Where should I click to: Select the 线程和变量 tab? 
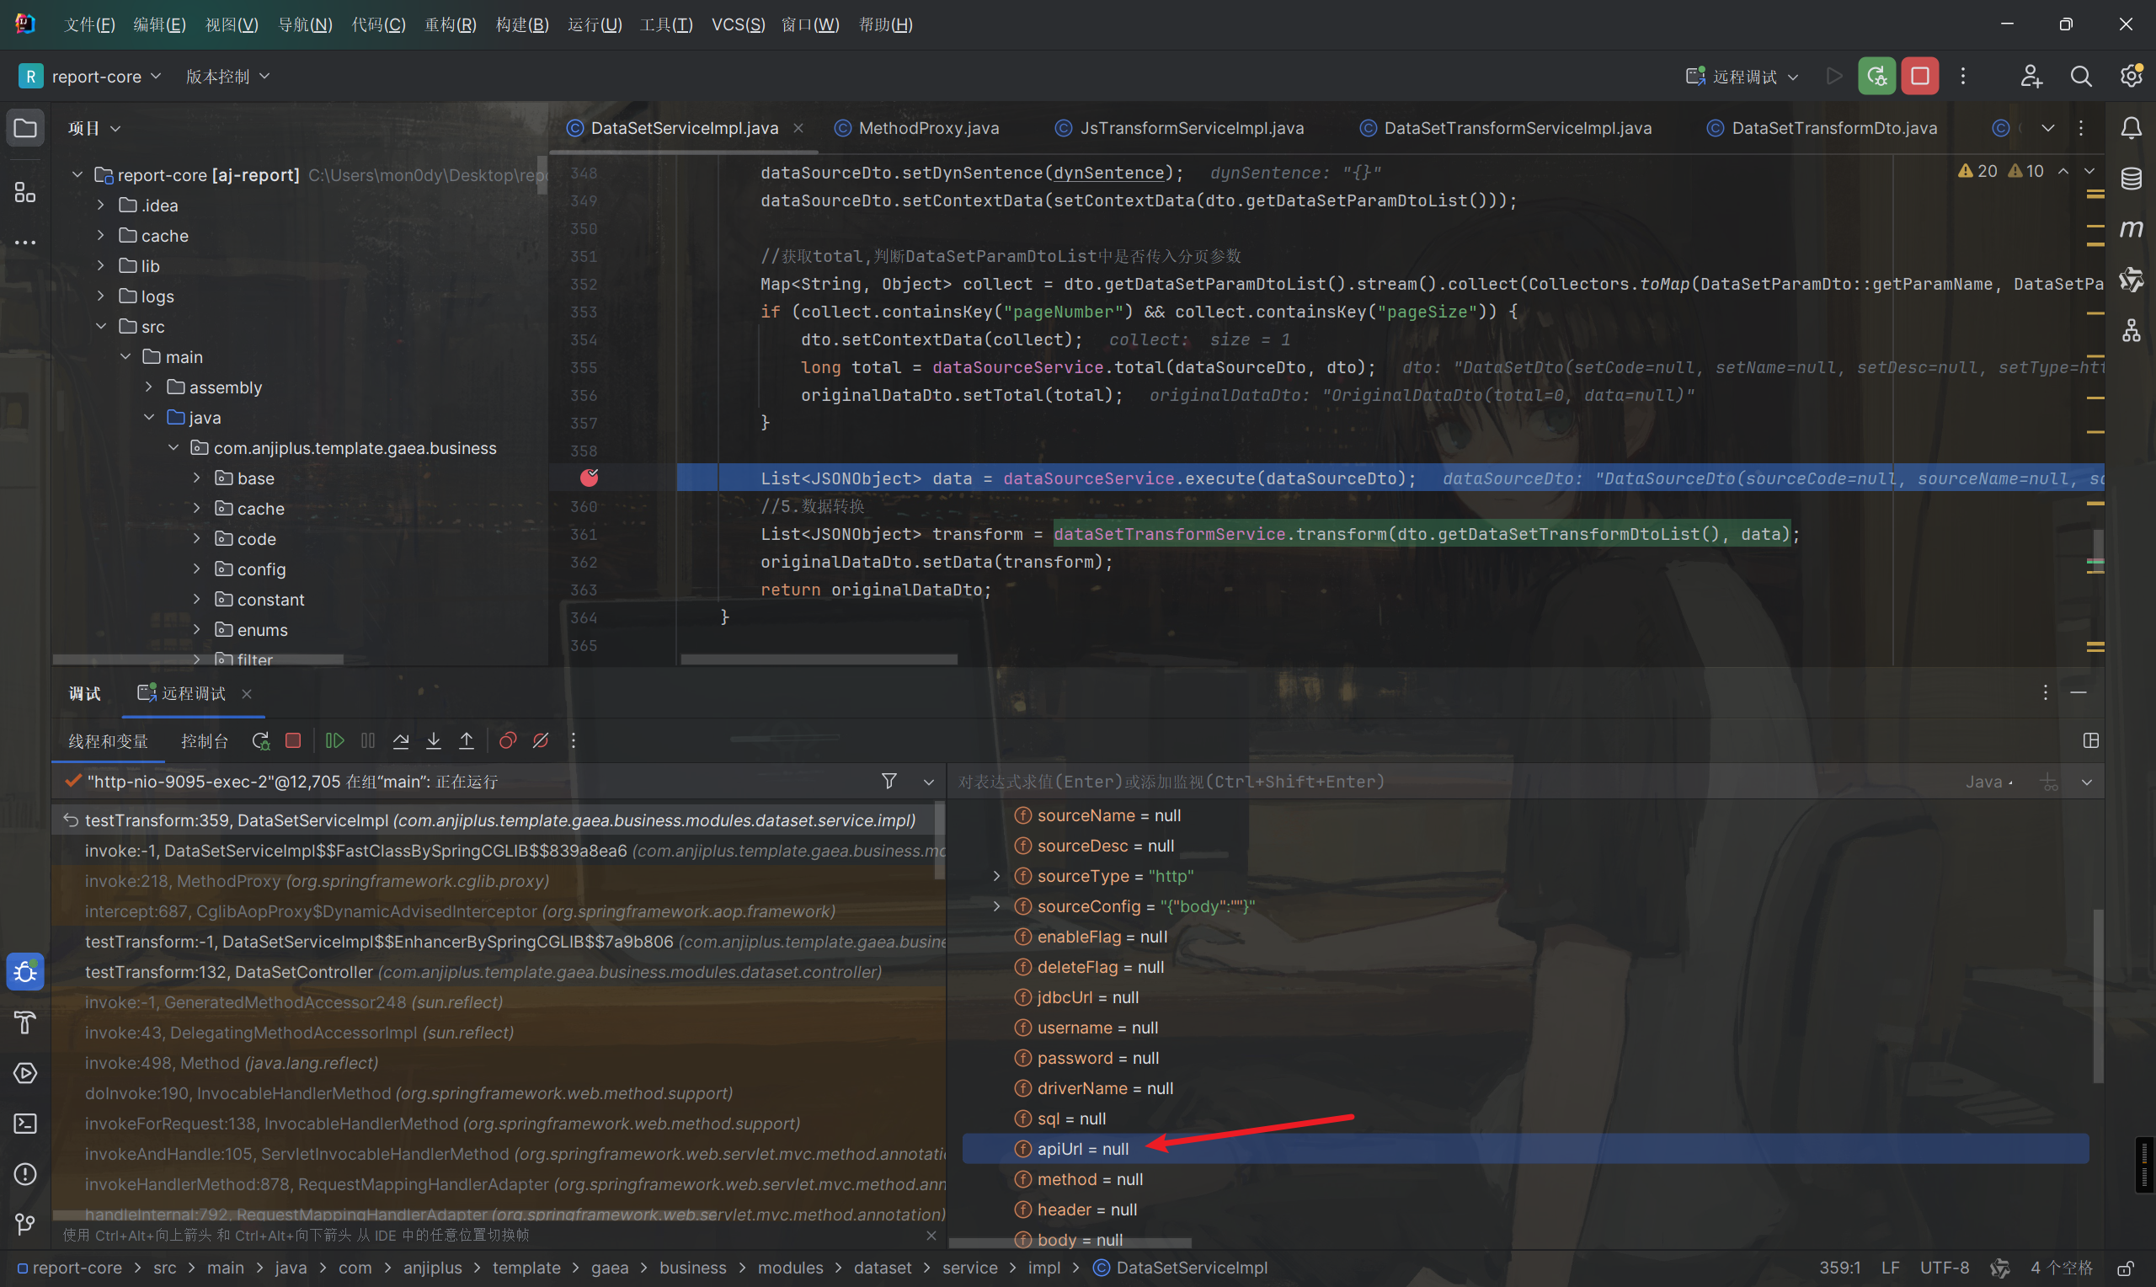pyautogui.click(x=109, y=741)
